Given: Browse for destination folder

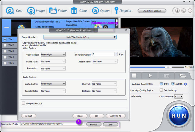Looking at the screenshot, I should tap(94, 124).
